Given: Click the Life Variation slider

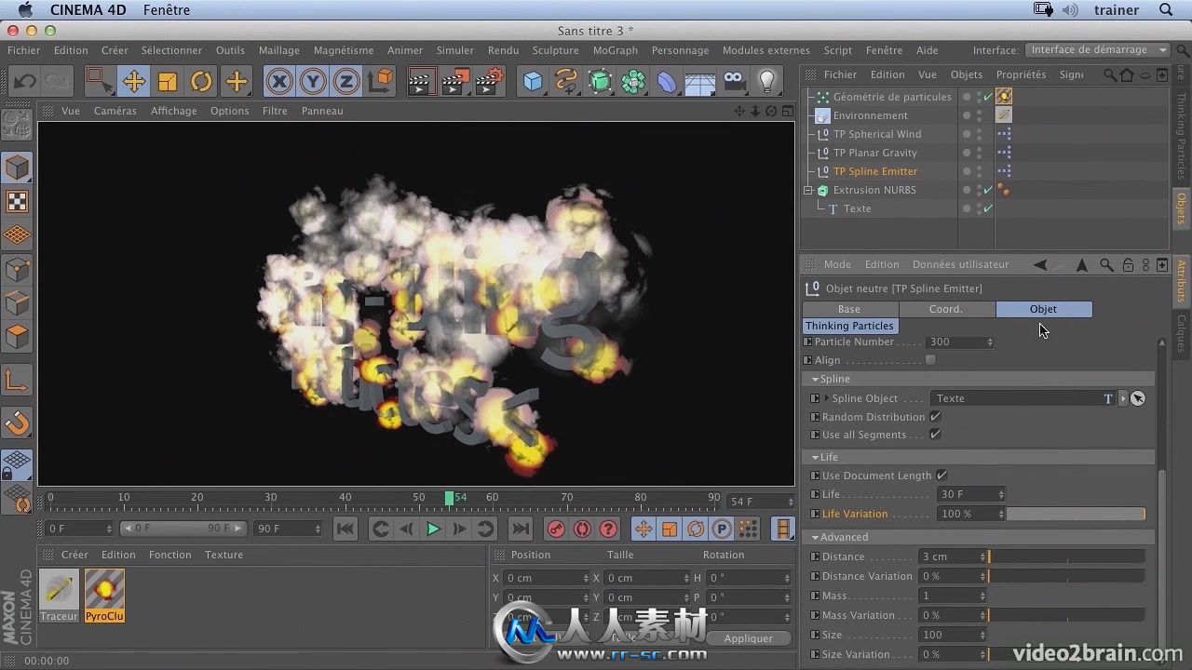Looking at the screenshot, I should point(1076,514).
